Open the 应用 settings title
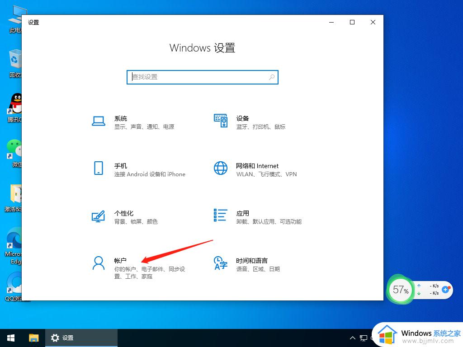This screenshot has height=347, width=463. coord(243,213)
